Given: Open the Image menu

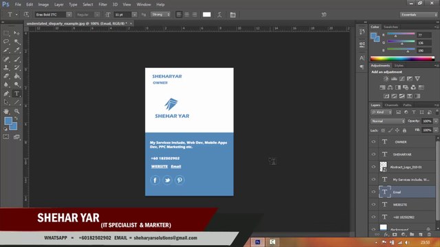Looking at the screenshot, I should pos(43,5).
